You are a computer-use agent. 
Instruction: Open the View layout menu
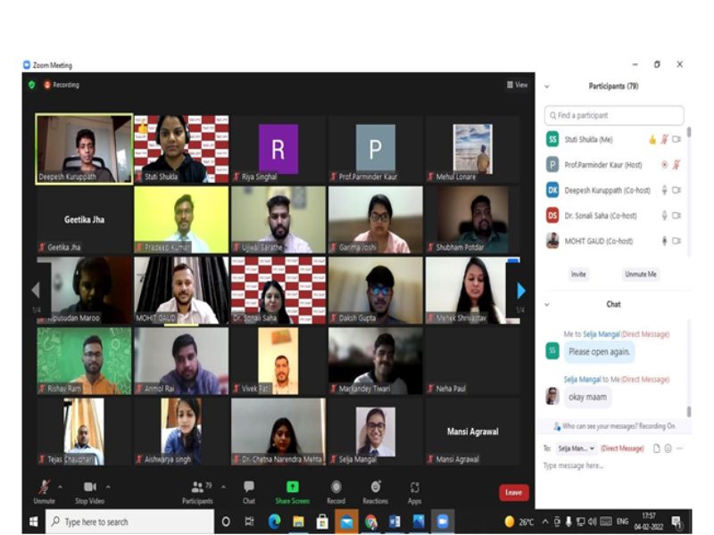[517, 85]
